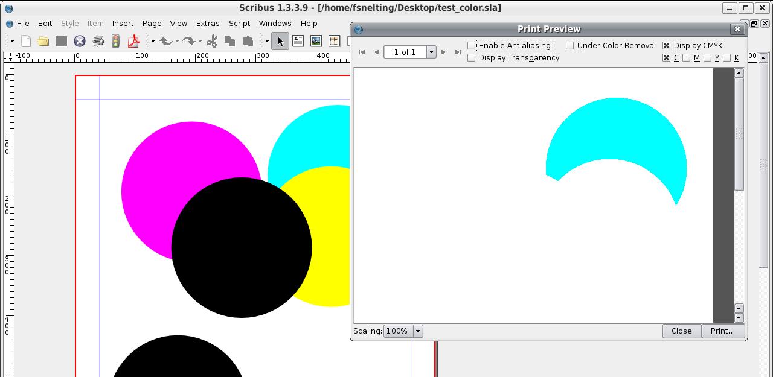This screenshot has width=773, height=377.
Task: Close Print Preview with title bar X
Action: click(737, 29)
